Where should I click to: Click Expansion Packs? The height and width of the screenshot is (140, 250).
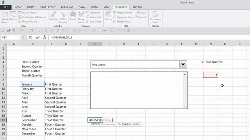click(123, 17)
